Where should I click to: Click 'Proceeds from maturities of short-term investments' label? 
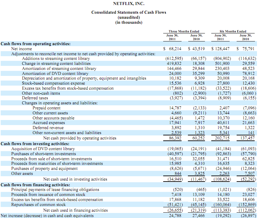click(x=57, y=164)
